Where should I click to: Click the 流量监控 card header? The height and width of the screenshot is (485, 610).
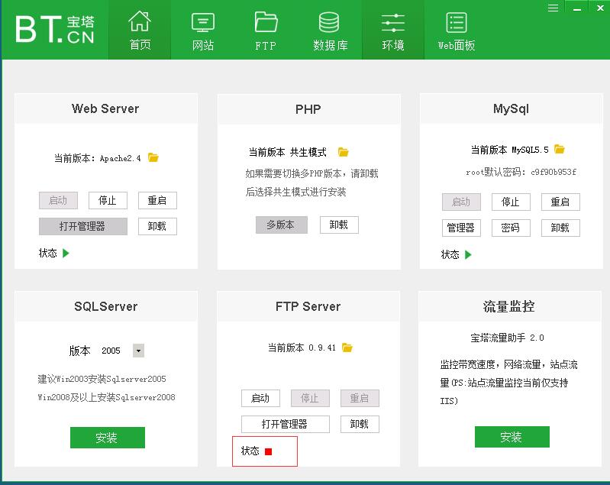[x=510, y=306]
